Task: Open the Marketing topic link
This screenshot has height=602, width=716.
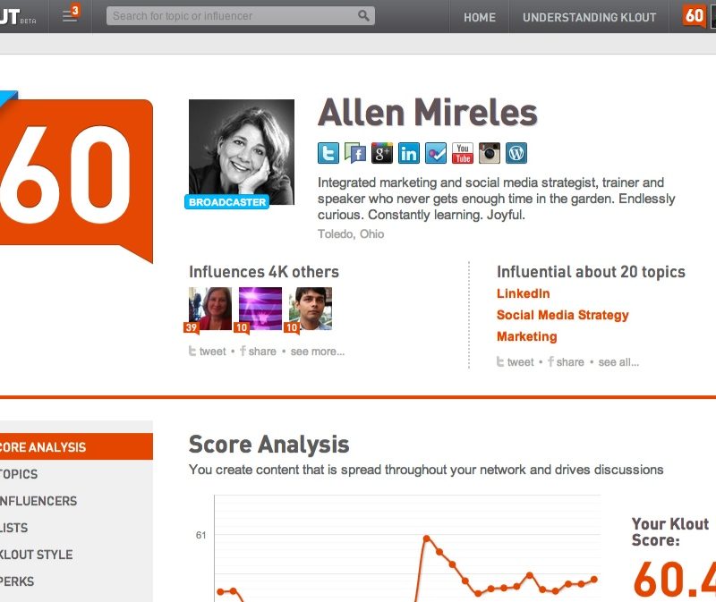Action: tap(526, 336)
